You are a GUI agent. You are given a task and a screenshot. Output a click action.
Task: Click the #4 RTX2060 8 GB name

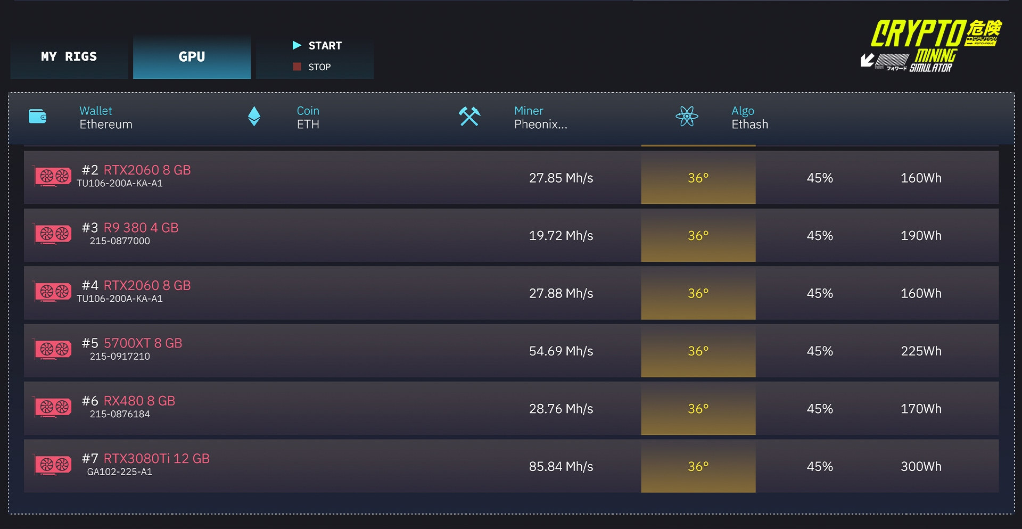point(147,285)
